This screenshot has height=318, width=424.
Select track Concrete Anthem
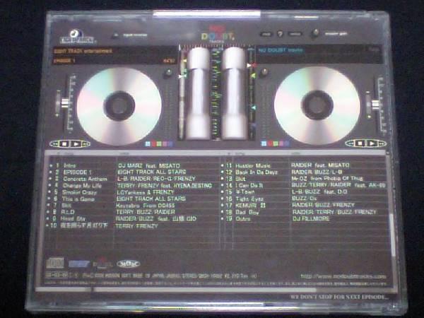(x=86, y=179)
